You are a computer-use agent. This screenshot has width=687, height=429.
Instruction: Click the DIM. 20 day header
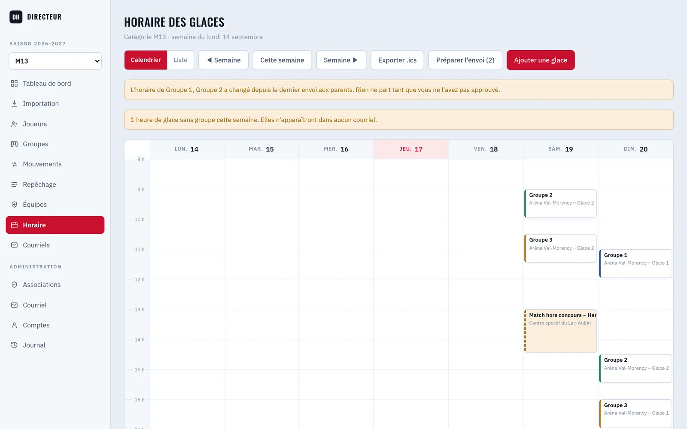pyautogui.click(x=635, y=149)
